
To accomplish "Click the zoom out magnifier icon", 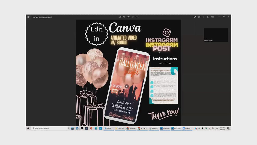I will point(203,17).
